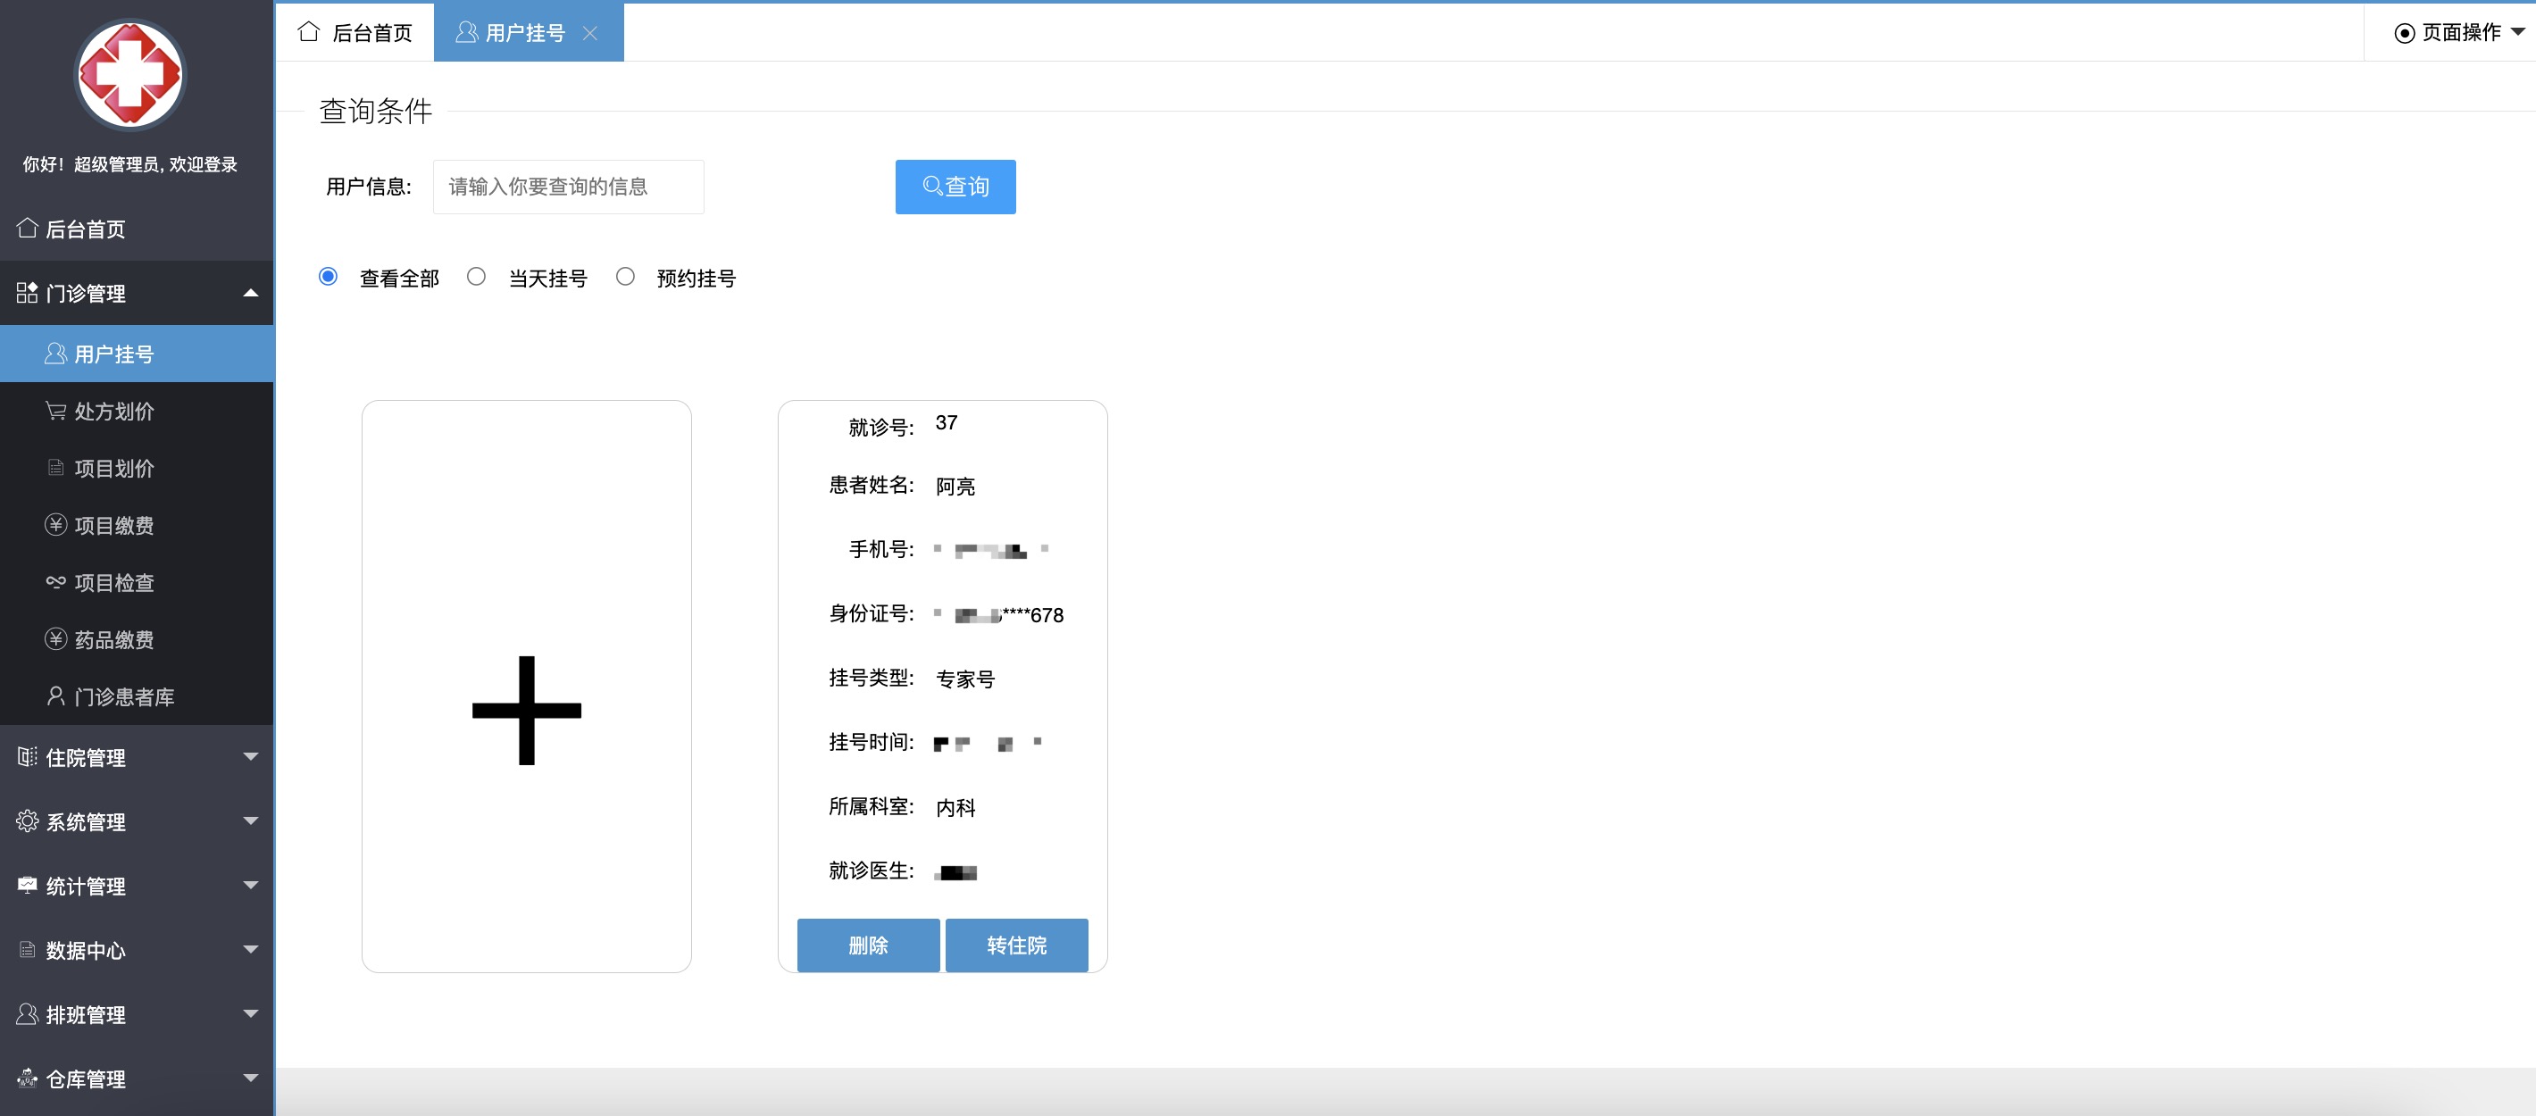This screenshot has width=2536, height=1116.
Task: Collapse the 门诊管理 menu arrow
Action: (x=250, y=292)
